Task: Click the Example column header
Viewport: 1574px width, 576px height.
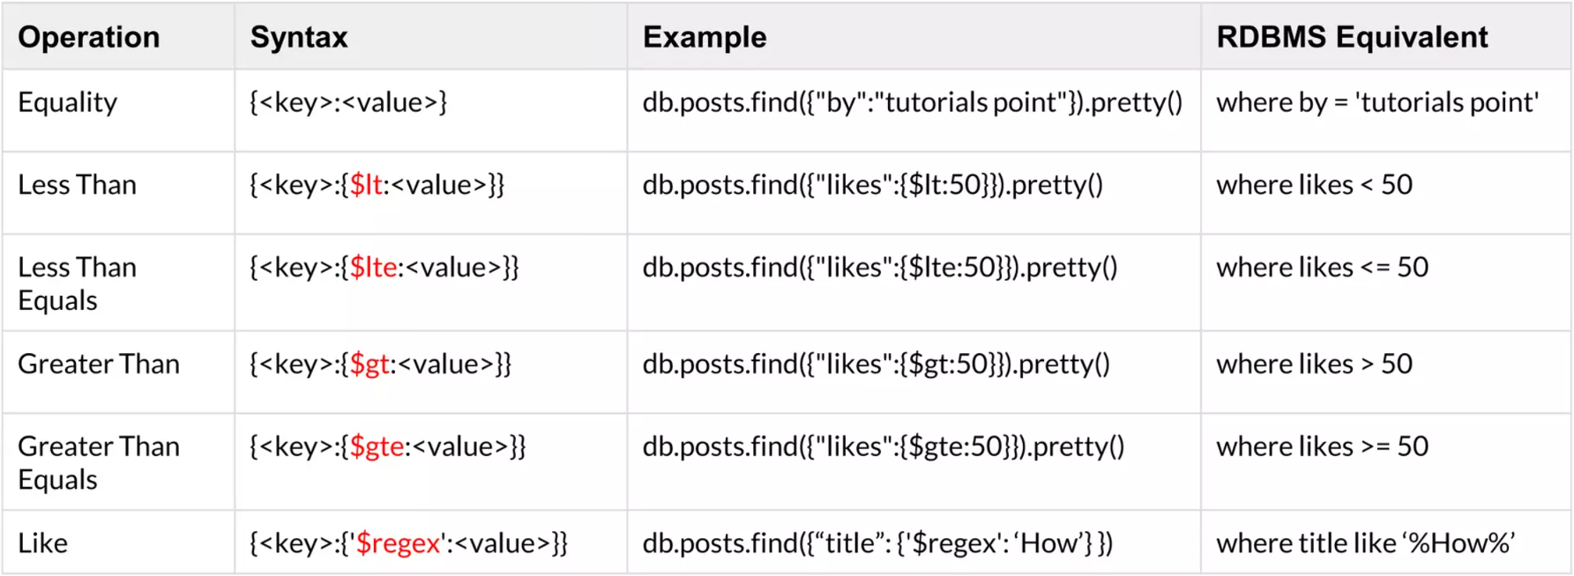Action: point(705,37)
